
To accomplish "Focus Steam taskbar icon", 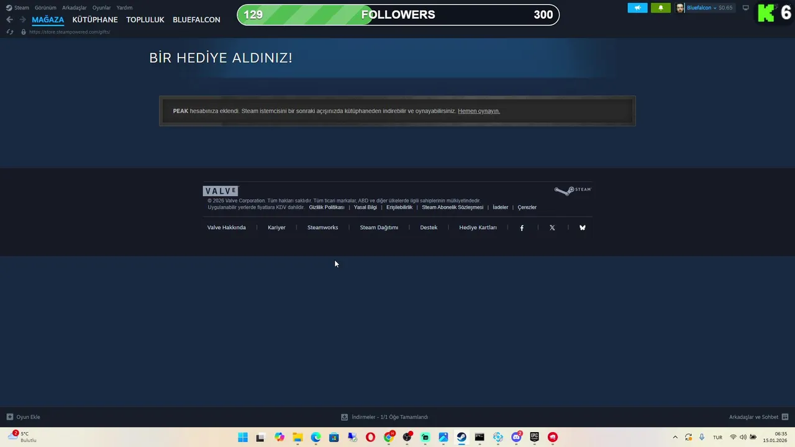I will [x=461, y=437].
